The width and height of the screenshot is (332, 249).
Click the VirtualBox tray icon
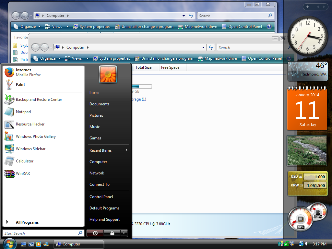(292, 244)
